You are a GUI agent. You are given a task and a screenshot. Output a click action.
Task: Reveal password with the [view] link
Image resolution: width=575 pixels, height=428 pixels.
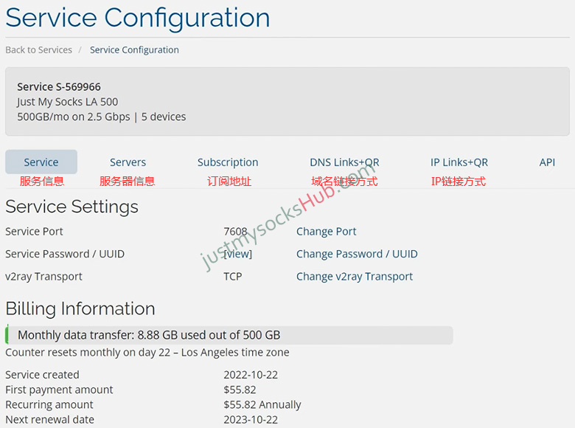click(238, 254)
